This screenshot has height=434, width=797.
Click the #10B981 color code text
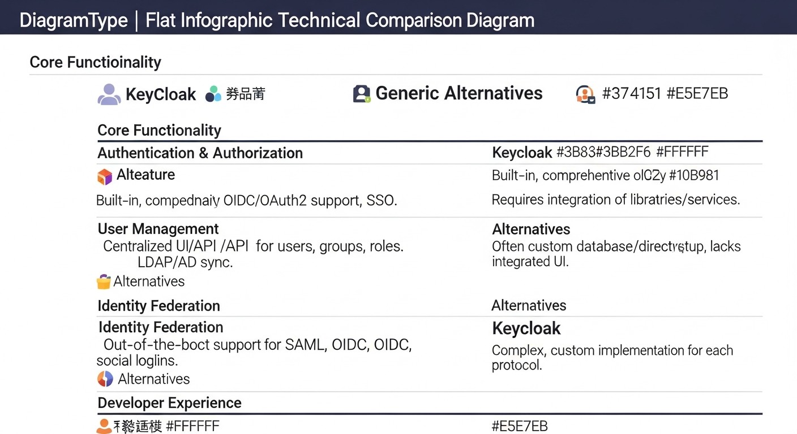[x=694, y=176]
